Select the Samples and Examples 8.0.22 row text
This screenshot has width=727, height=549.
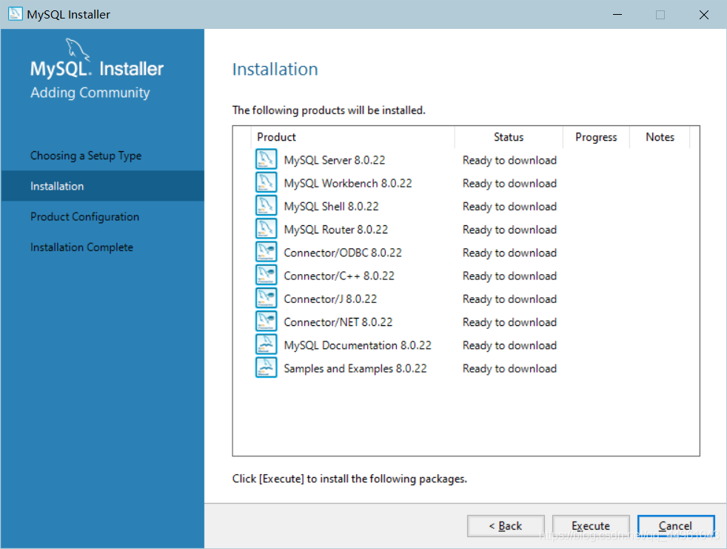point(355,369)
